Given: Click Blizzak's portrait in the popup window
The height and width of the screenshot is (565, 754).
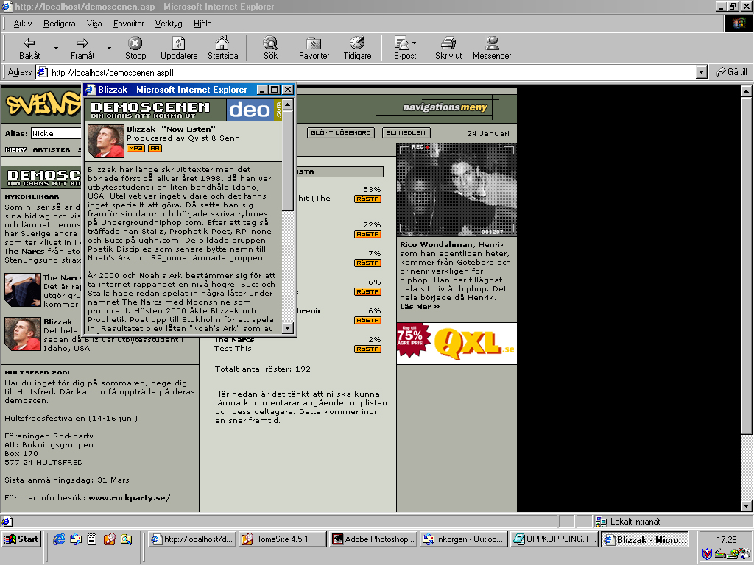Looking at the screenshot, I should click(106, 141).
